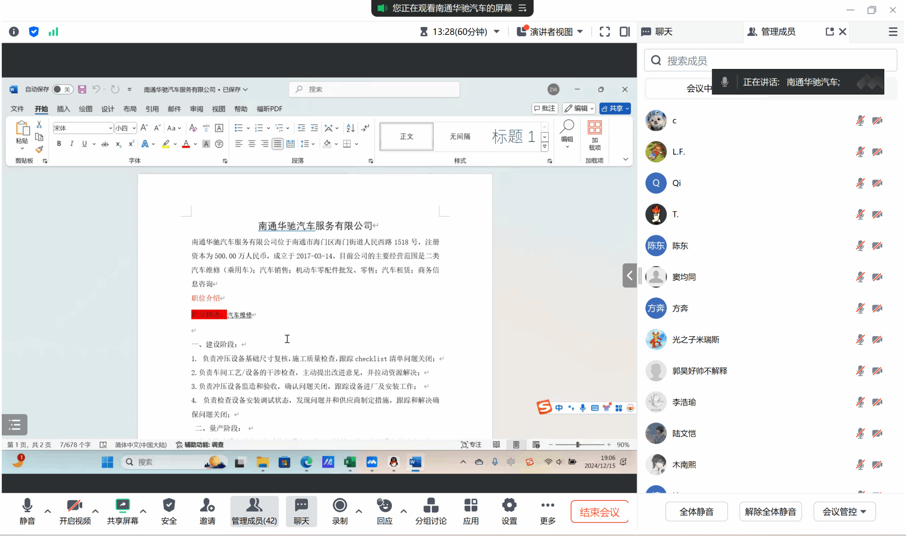906x536 pixels.
Task: Open the Invite (邀请) icon
Action: click(x=207, y=506)
